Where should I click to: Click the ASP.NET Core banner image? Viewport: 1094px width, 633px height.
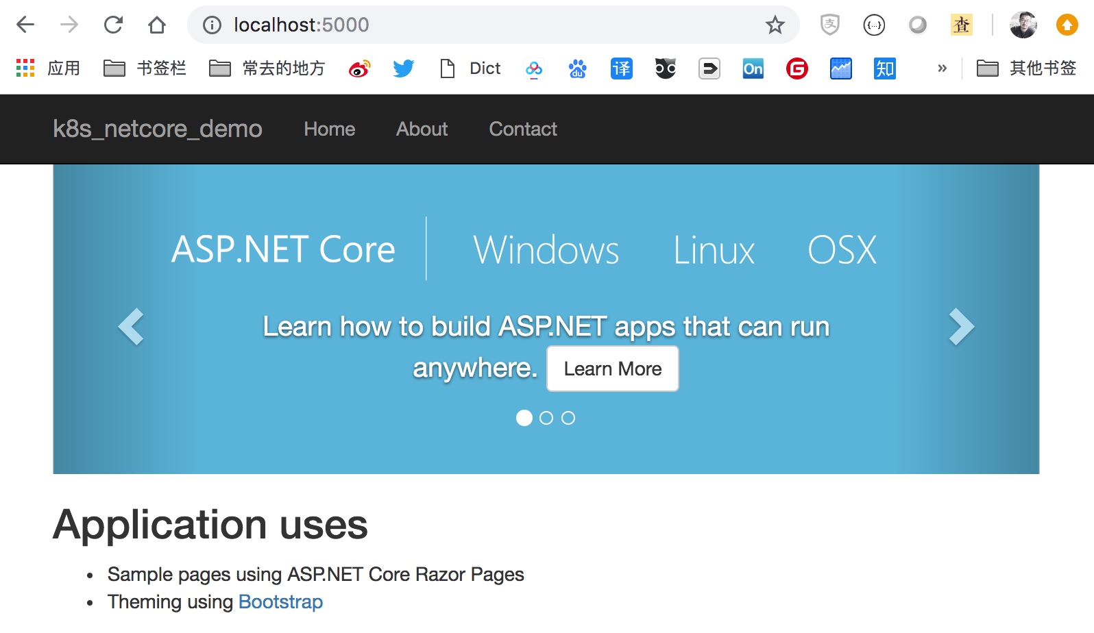[x=546, y=319]
